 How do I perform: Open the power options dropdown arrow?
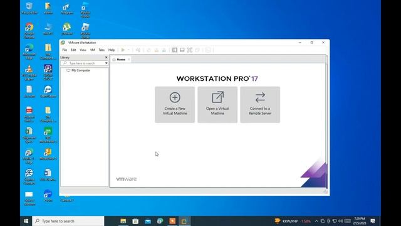click(x=128, y=50)
